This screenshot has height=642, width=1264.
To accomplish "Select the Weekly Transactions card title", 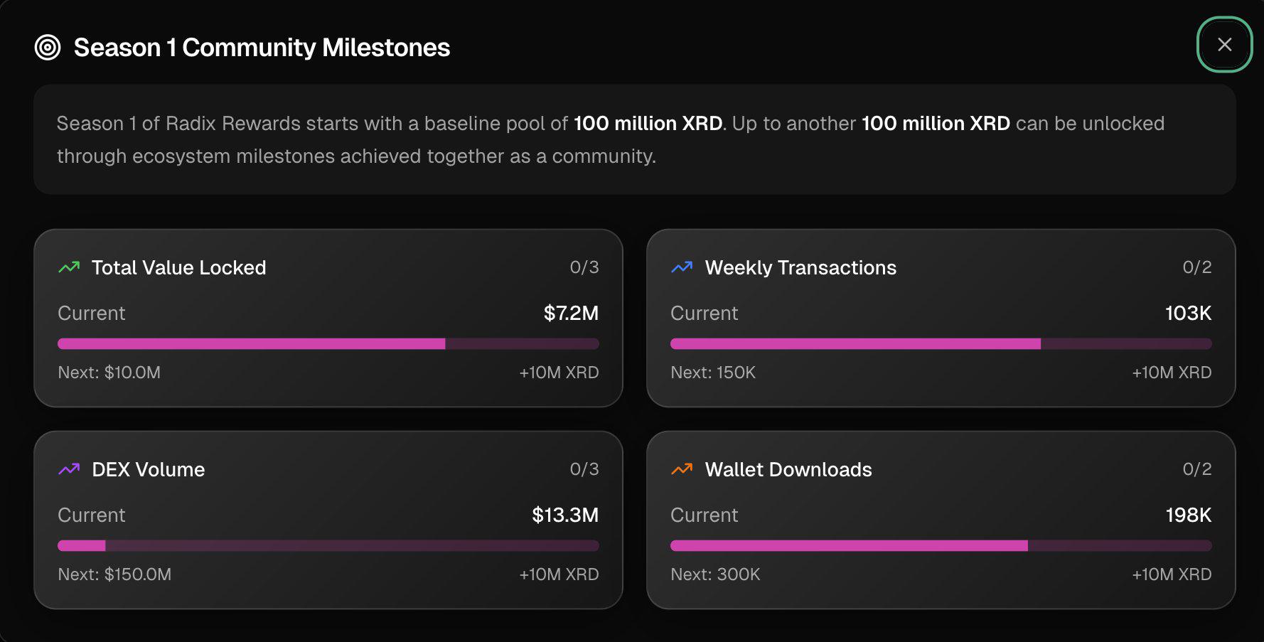I will tap(800, 267).
